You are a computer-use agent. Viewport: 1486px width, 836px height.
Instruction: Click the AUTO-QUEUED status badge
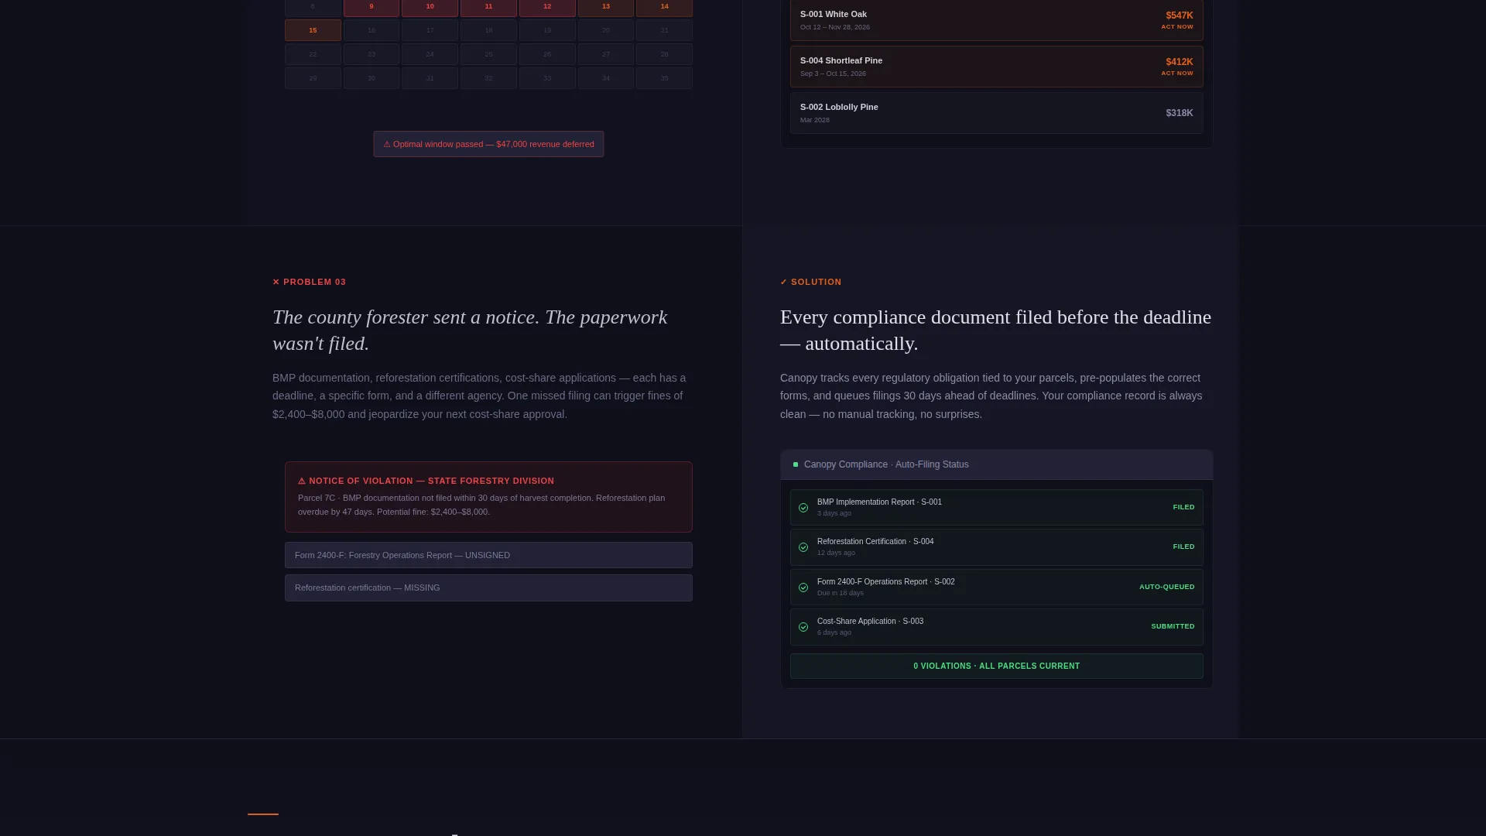(x=1166, y=588)
